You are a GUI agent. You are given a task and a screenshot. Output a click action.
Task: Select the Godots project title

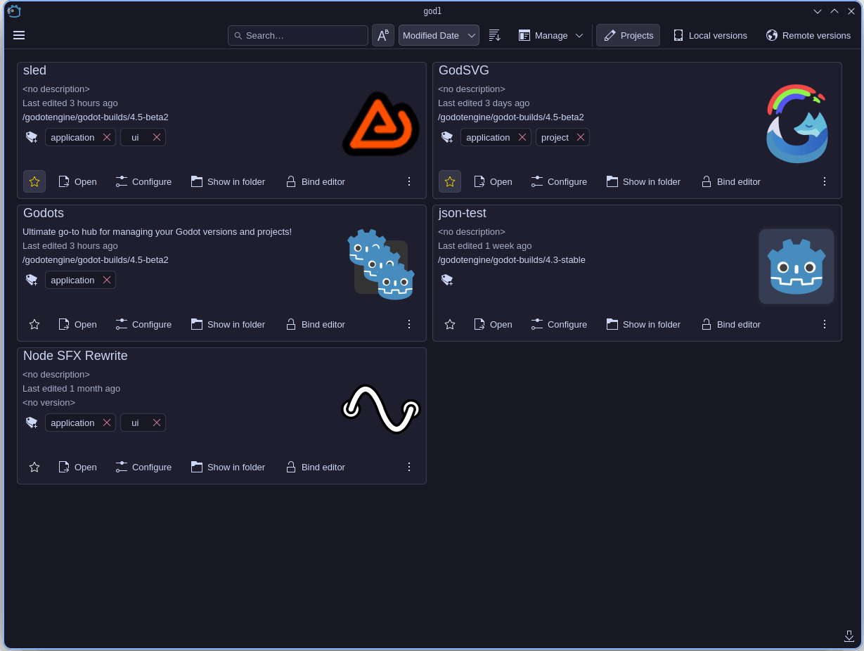click(44, 213)
